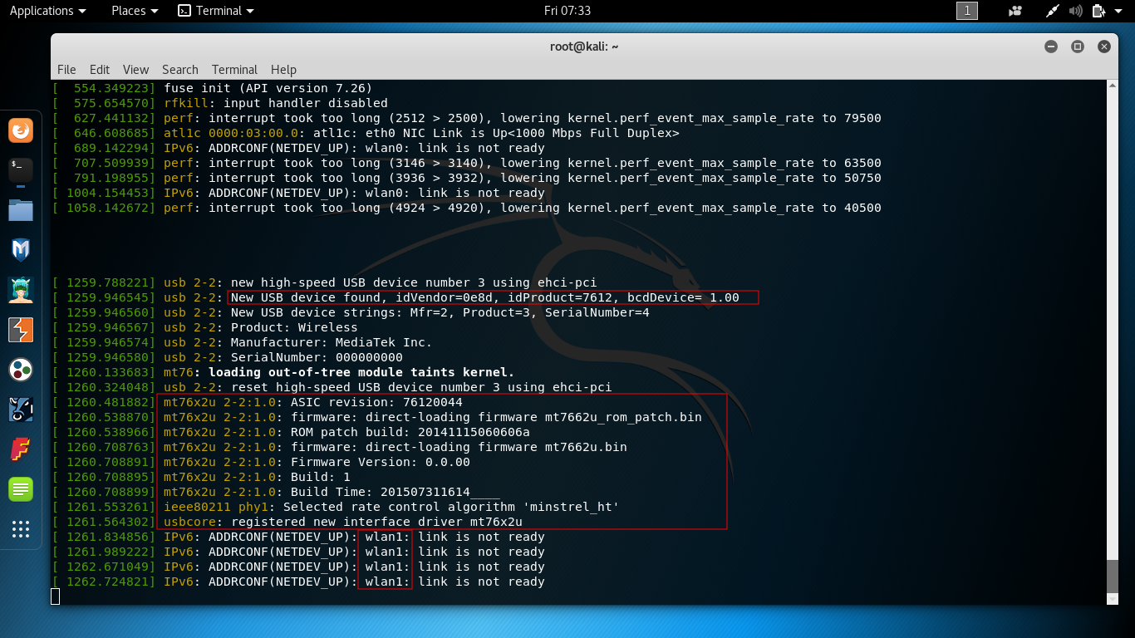Open the Files folder icon in dock
1135x638 pixels.
21,210
